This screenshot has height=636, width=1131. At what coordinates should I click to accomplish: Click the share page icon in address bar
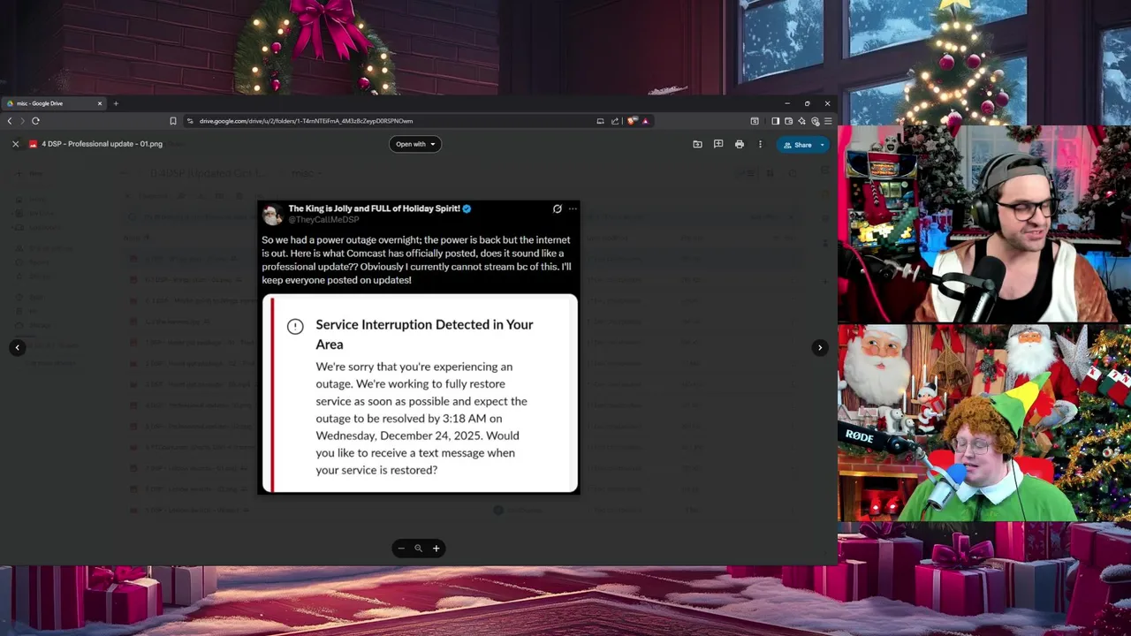click(x=615, y=121)
